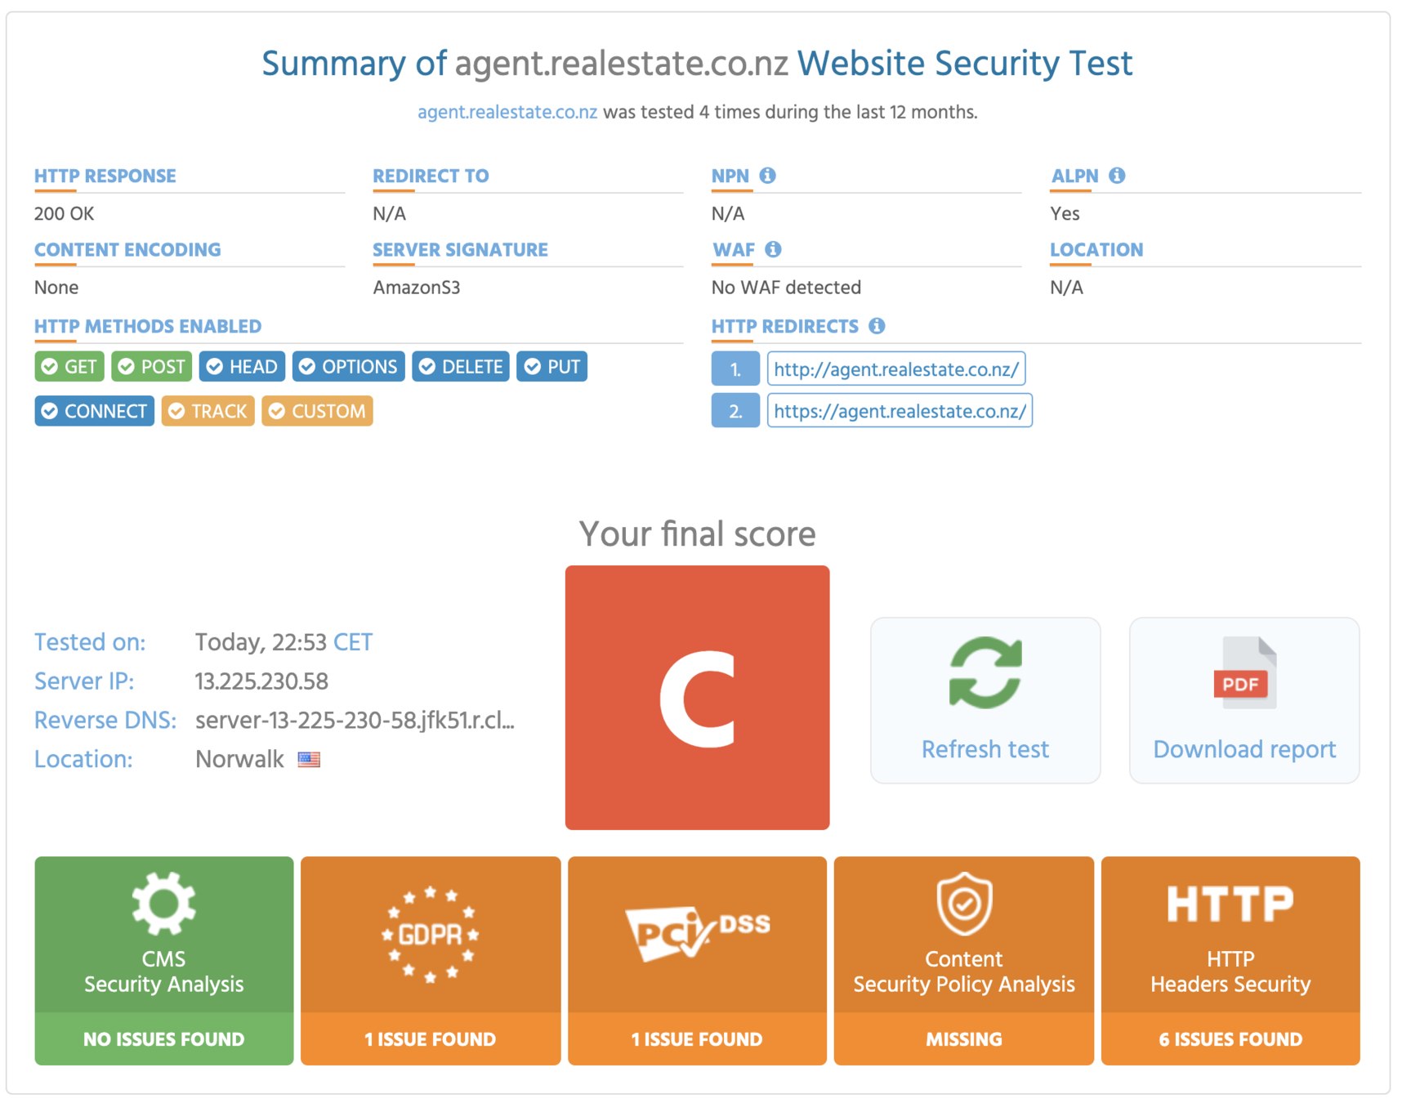Click the ALPN value Yes
Screen dimensions: 1402x1103
(x=1065, y=214)
